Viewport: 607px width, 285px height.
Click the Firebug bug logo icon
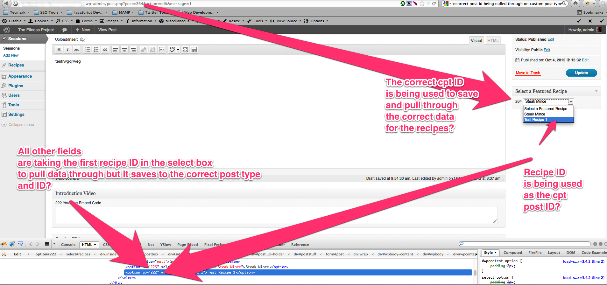pos(4,244)
